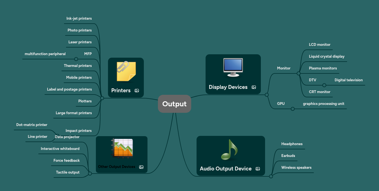This screenshot has width=379, height=191.
Task: Select the Liquid crystal display node
Action: [x=327, y=57]
